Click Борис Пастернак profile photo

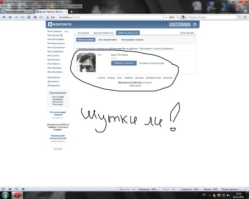point(86,63)
